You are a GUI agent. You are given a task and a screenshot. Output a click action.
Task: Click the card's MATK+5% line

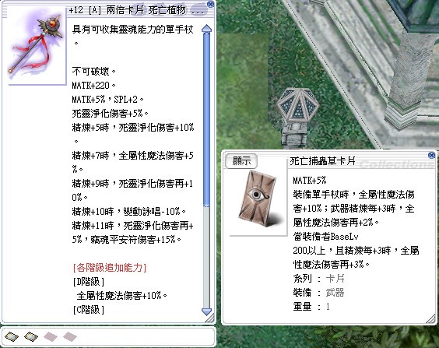(x=310, y=180)
